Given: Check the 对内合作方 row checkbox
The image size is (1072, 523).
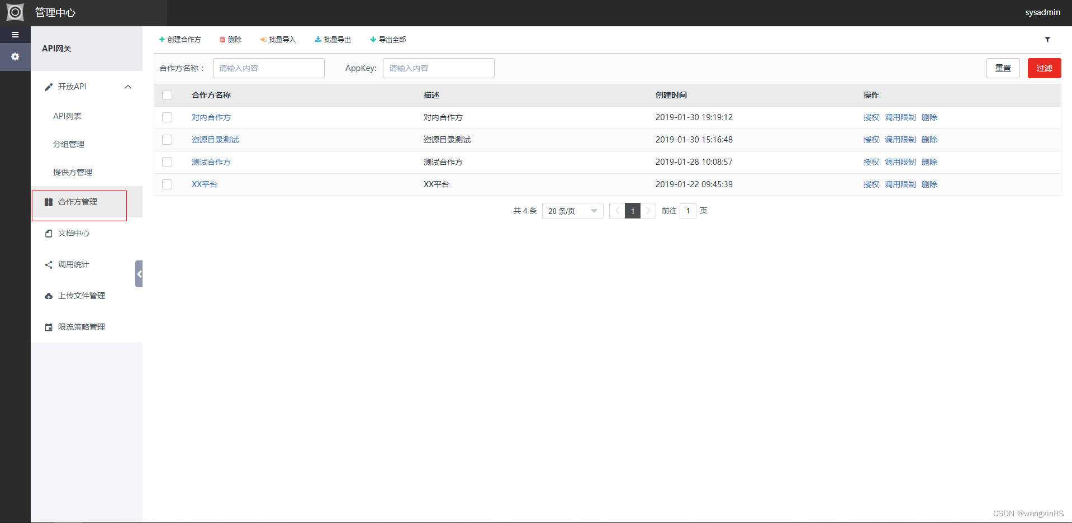Looking at the screenshot, I should point(167,117).
